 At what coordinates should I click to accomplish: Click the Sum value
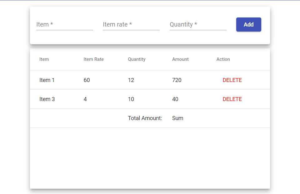177,118
